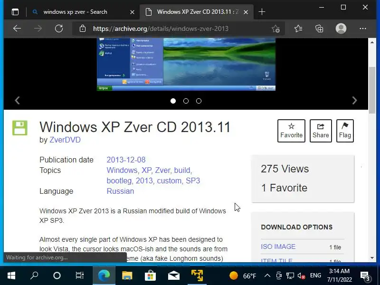
Task: Click the Windows XP desktop preview image
Action: coord(186,64)
